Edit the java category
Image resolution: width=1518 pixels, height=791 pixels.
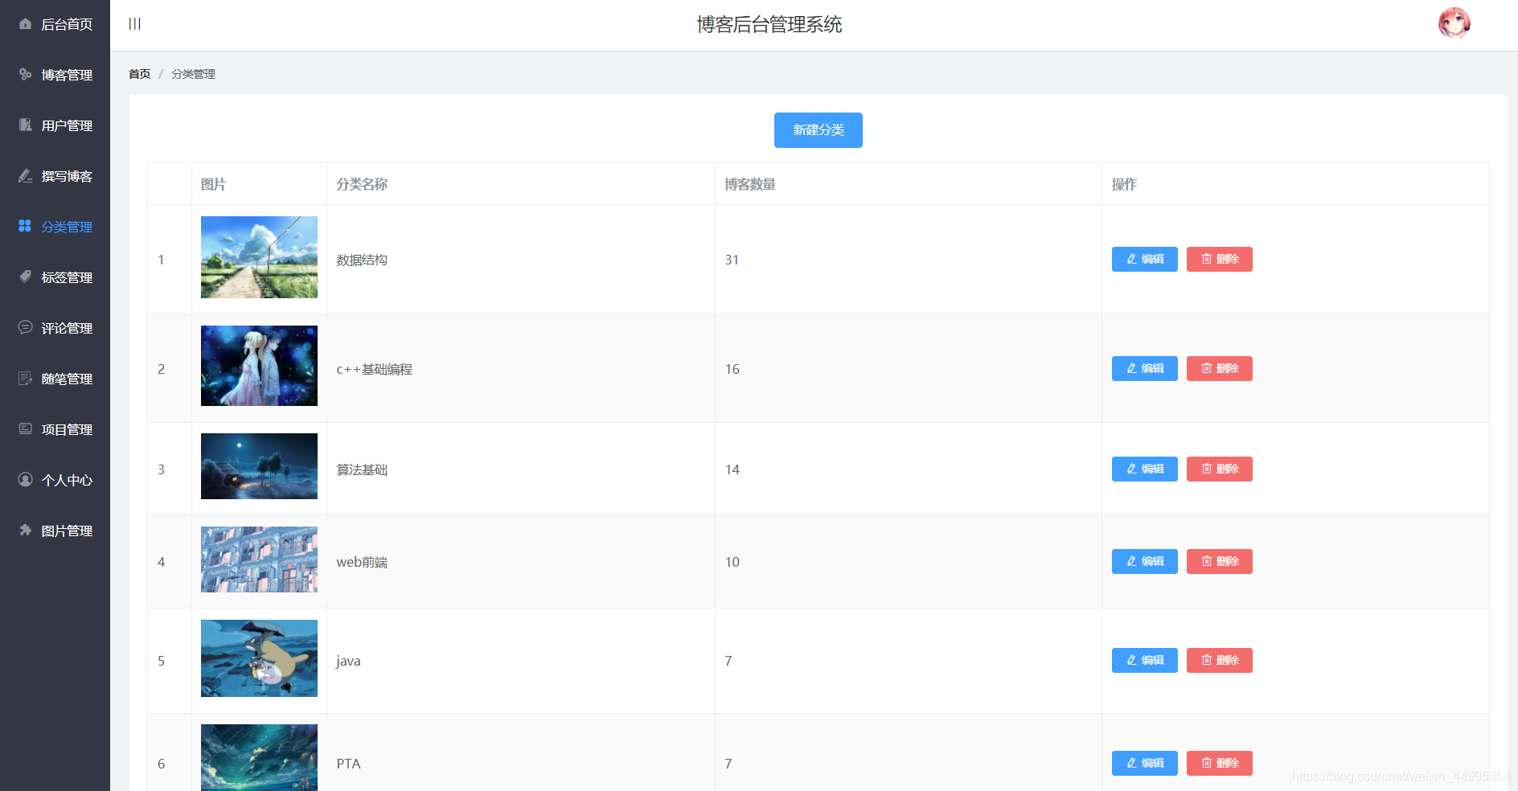pyautogui.click(x=1144, y=660)
